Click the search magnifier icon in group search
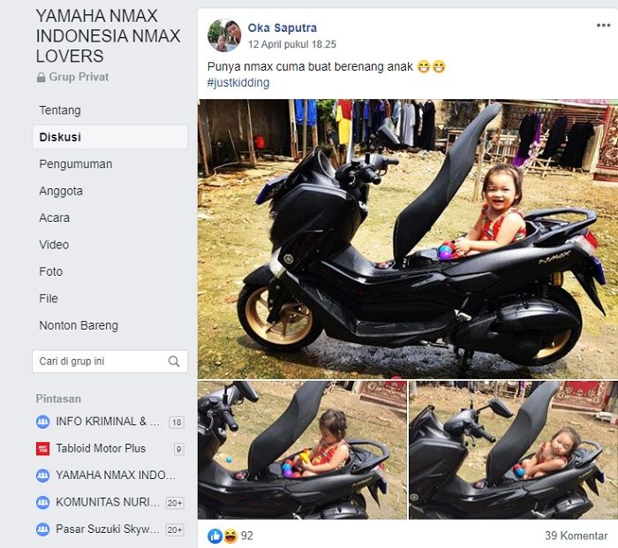Viewport: 618px width, 548px height. click(x=174, y=362)
